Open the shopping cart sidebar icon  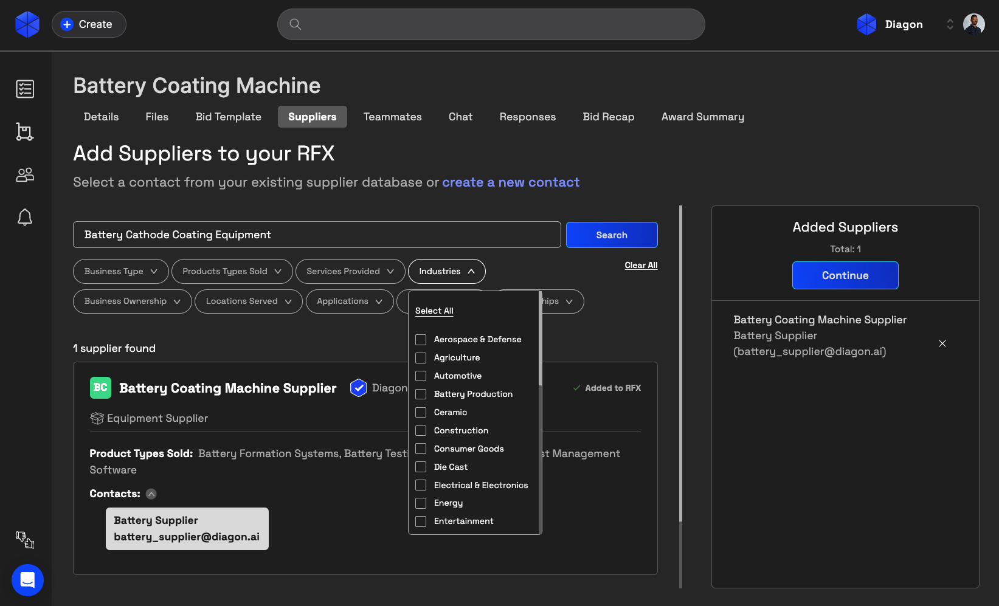pos(25,132)
